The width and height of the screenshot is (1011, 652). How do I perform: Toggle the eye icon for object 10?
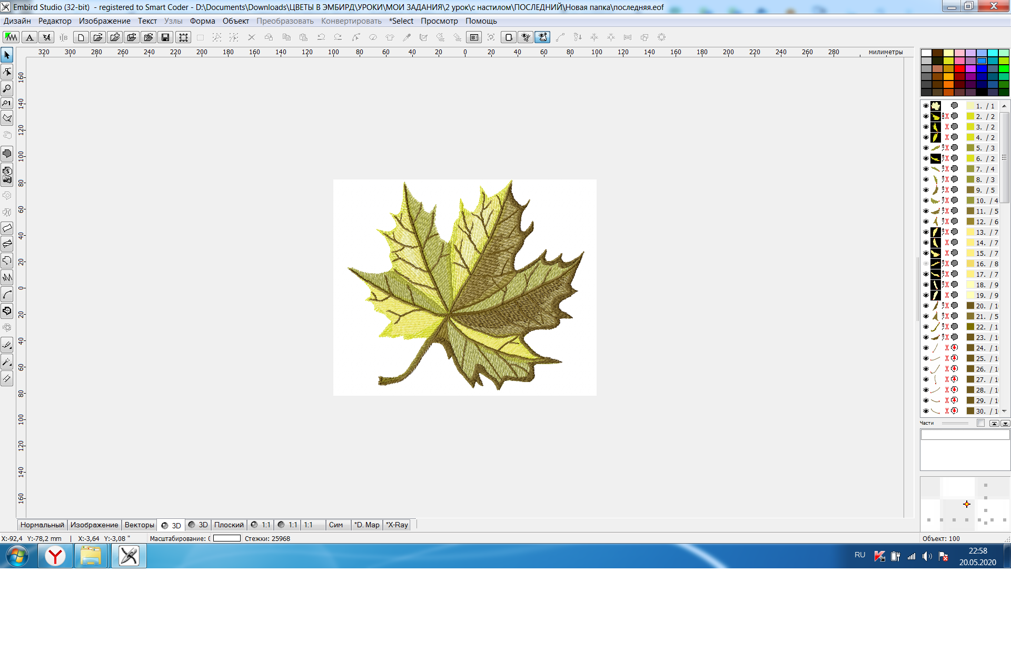(x=926, y=200)
